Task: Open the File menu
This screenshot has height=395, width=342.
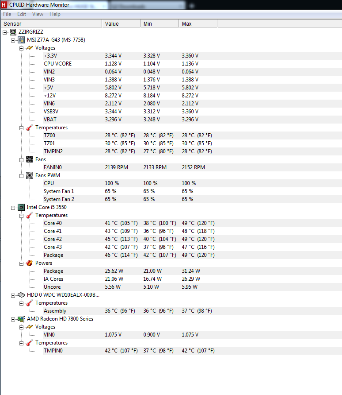Action: [x=7, y=14]
